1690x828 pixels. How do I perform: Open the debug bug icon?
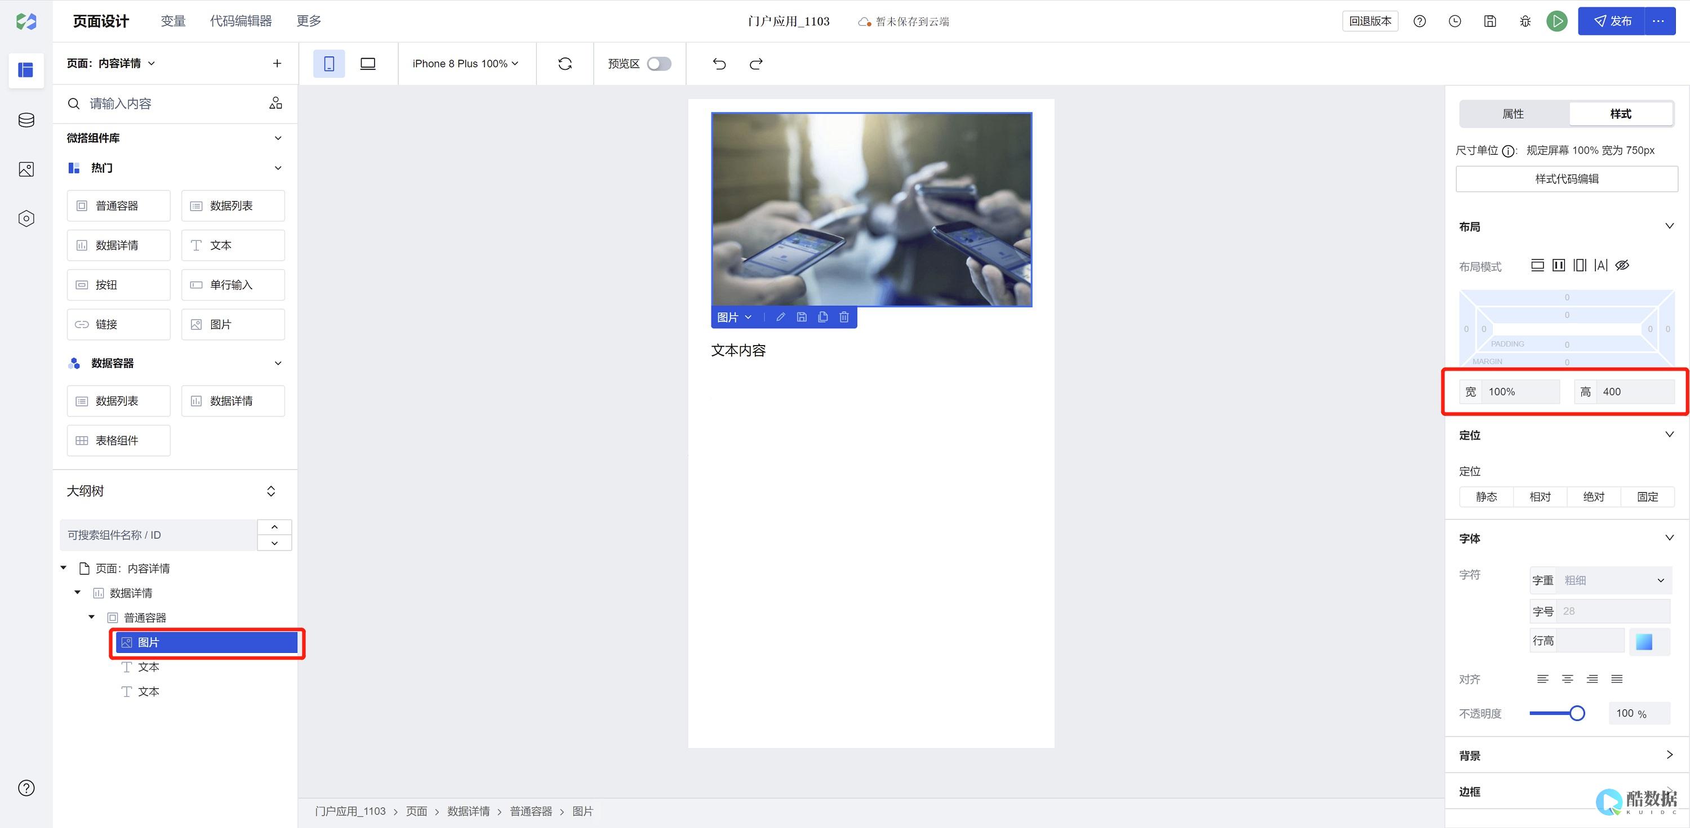click(1526, 21)
